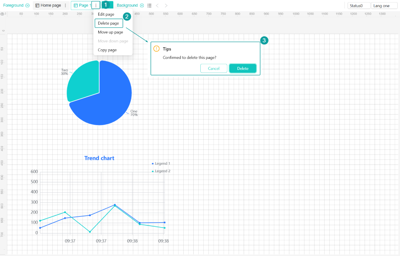Toggle ruler visibility eye icon
Screen dimensions: 400x256
[x=3, y=14]
